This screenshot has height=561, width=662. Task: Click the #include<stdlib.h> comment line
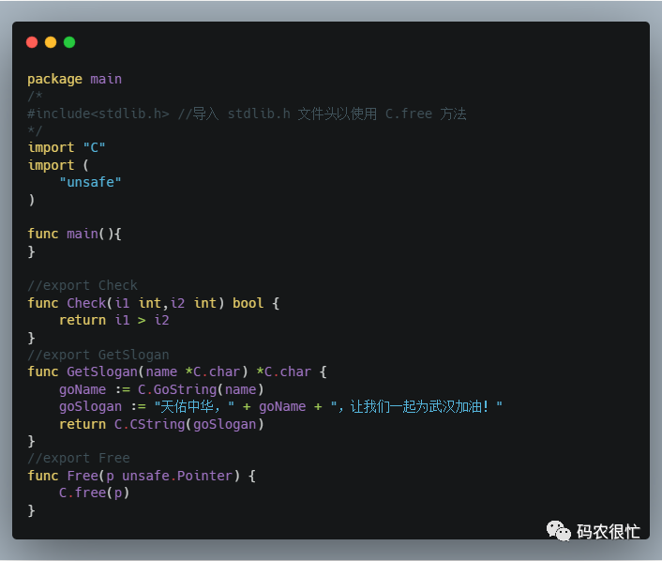(247, 114)
